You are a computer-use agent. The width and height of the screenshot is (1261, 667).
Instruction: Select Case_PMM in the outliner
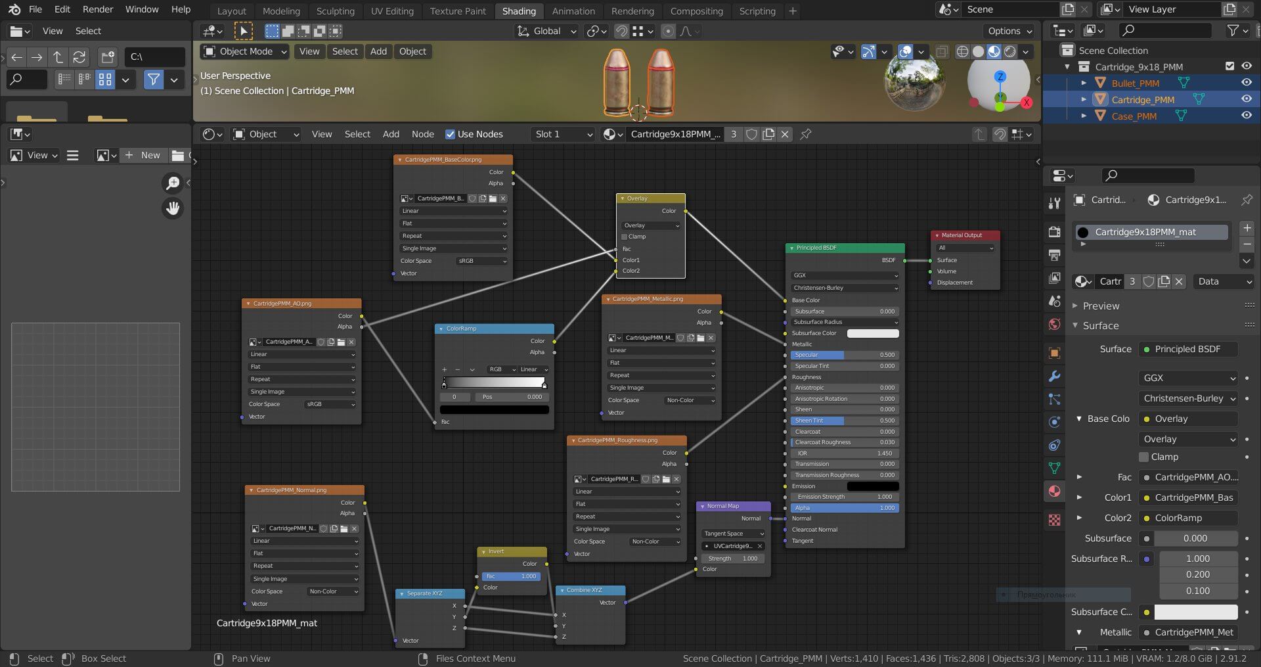(x=1134, y=116)
